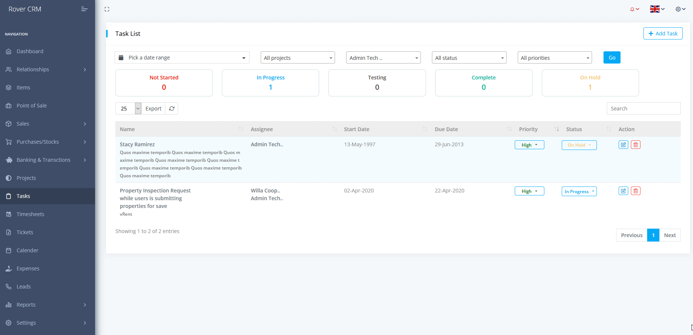The height and width of the screenshot is (335, 693).
Task: Click the edit icon for Stacy Ramirez task
Action: (x=623, y=145)
